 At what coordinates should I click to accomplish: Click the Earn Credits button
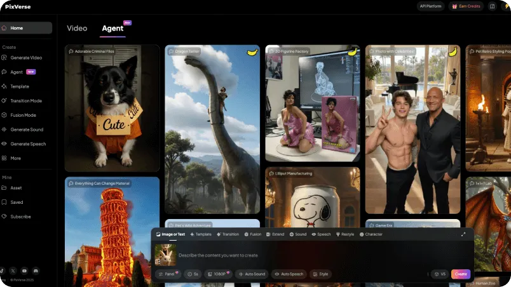[465, 6]
